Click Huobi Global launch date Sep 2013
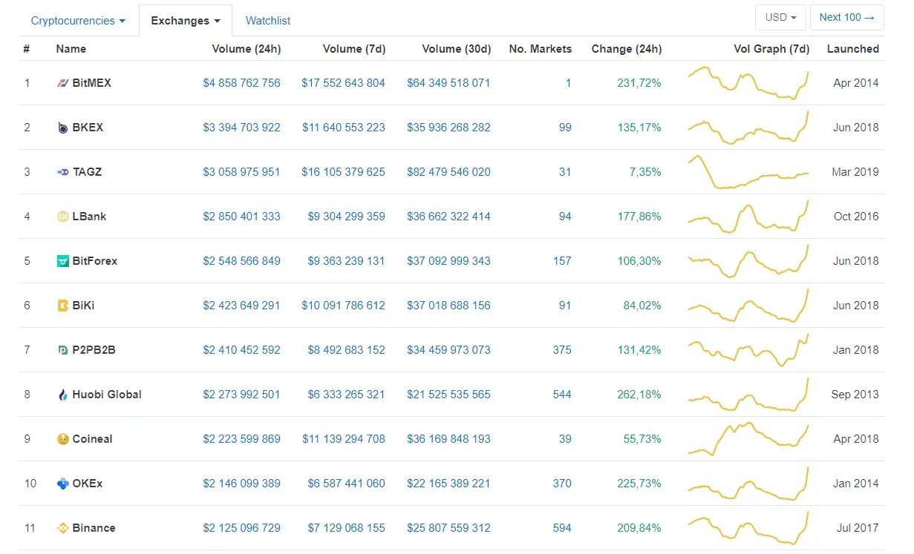Viewport: 914px width, 554px height. coord(855,395)
